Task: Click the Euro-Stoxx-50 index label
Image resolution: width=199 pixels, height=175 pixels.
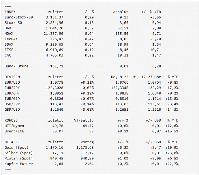Action: click(19, 17)
